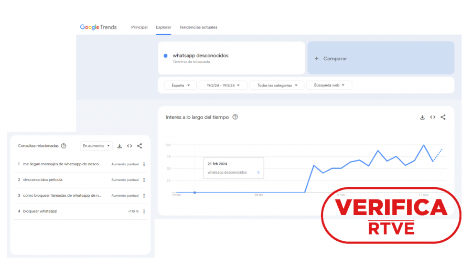472x266 pixels.
Task: Get embed code for Consultas relacionadas
Action: pos(130,146)
